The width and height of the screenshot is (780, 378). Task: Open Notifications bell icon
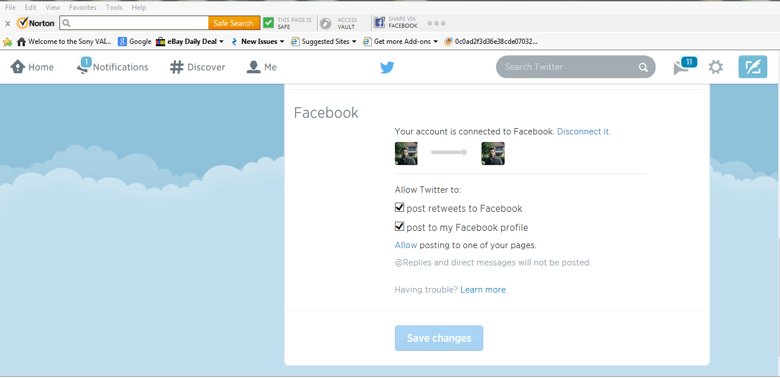coord(84,67)
